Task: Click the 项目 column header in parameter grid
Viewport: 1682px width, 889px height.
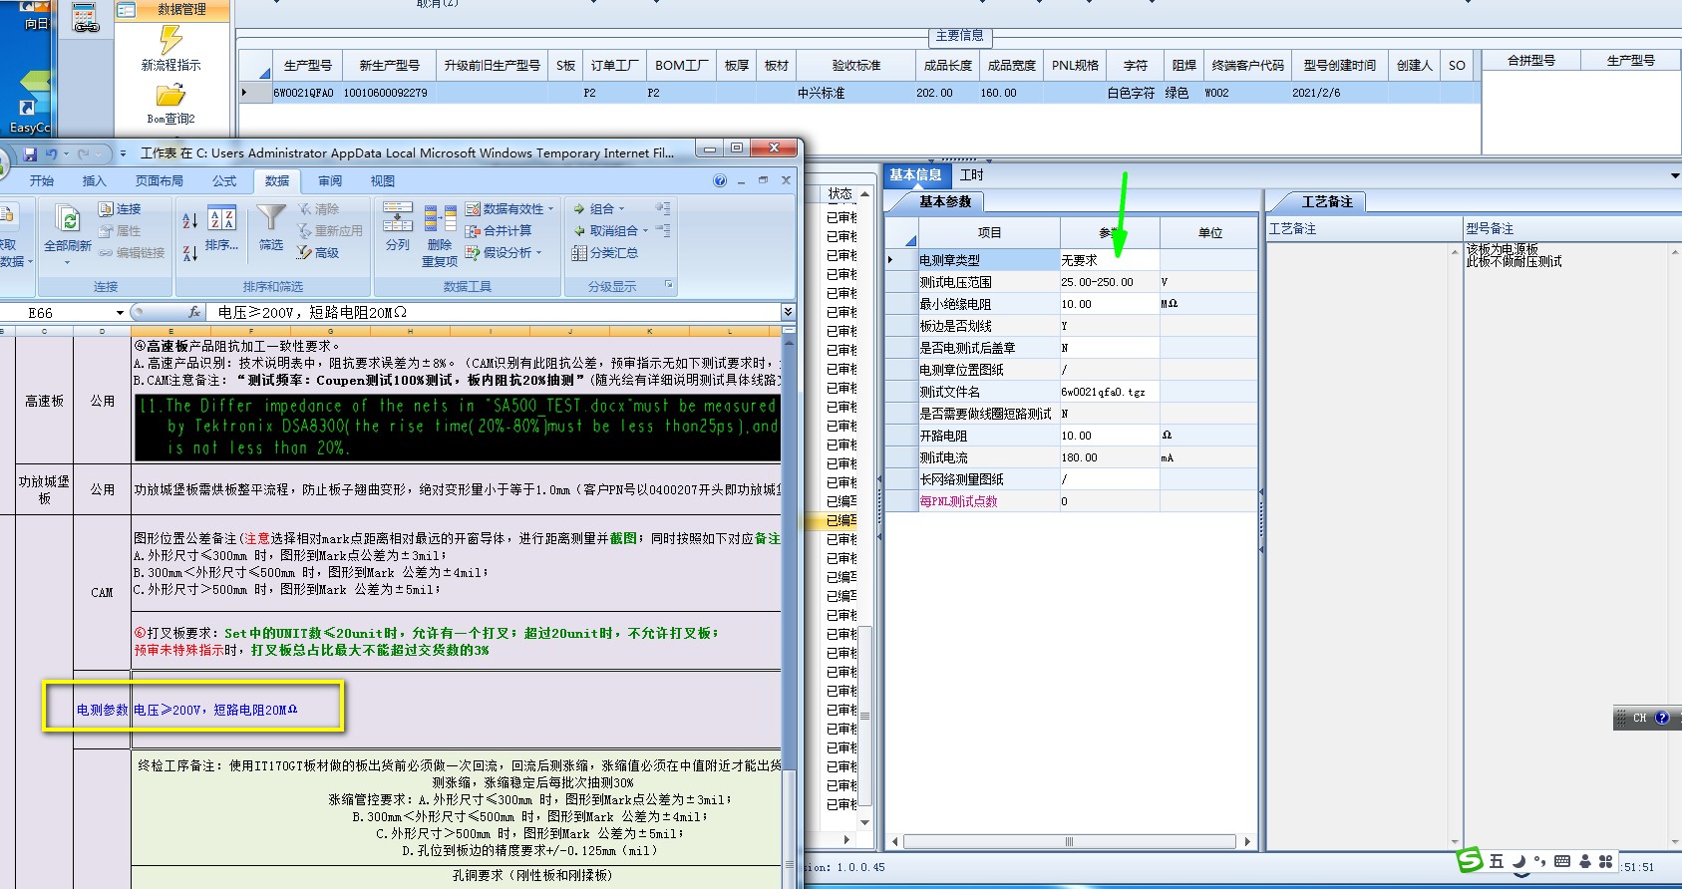Action: coord(989,232)
